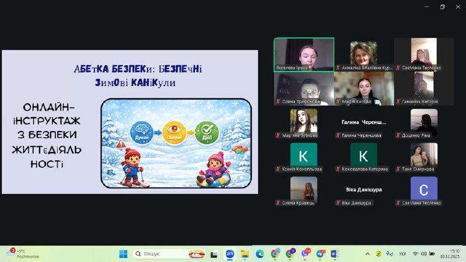
Task: Select Анжеліка Віталіївна video tile
Action: tap(363, 54)
